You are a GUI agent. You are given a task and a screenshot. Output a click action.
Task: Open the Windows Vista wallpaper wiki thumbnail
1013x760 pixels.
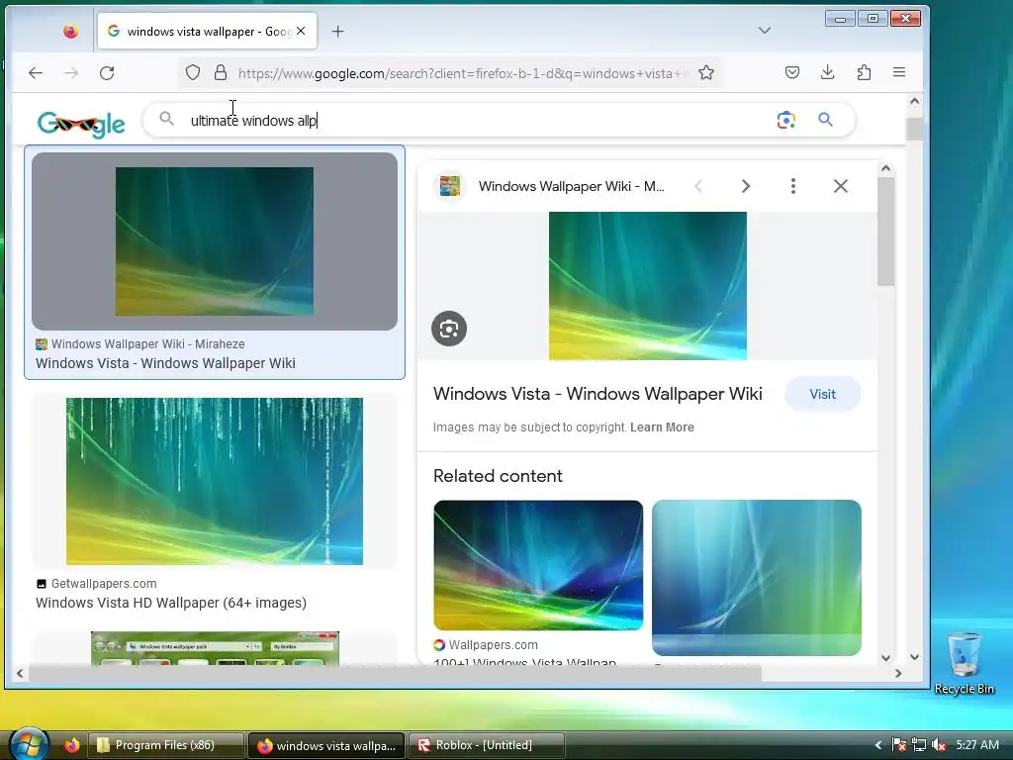pos(215,241)
